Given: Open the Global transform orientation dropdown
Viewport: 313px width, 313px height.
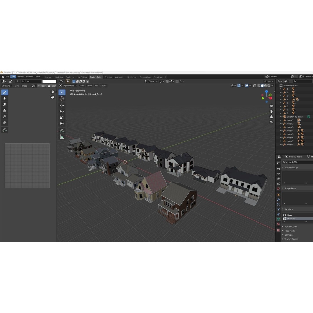Looking at the screenshot, I should [151, 81].
